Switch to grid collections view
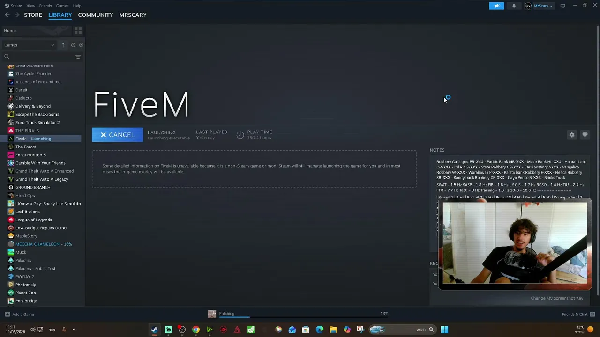The width and height of the screenshot is (600, 337). [78, 31]
